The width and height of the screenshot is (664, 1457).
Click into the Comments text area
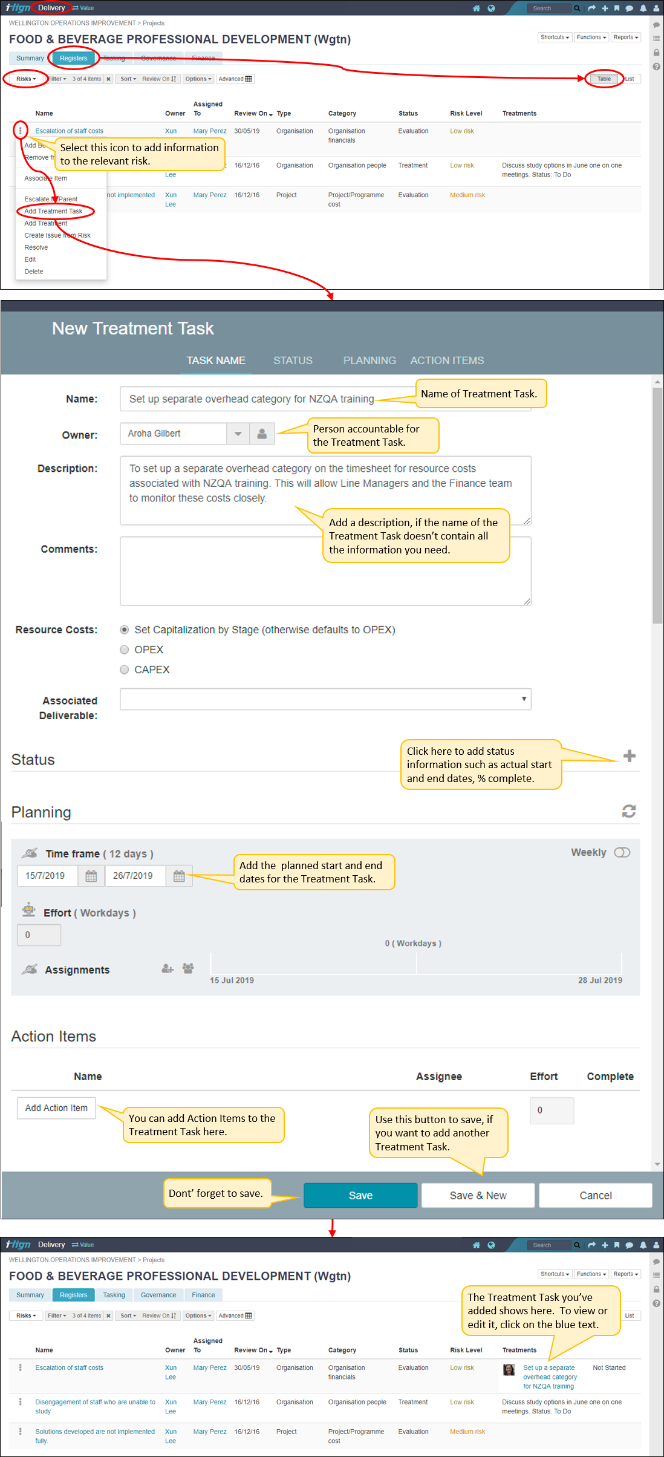pos(325,571)
